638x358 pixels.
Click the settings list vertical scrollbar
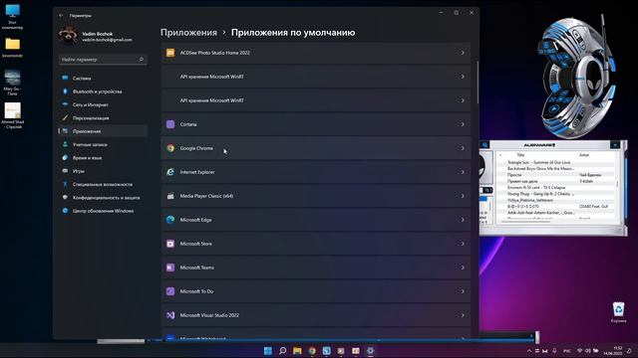[478, 83]
